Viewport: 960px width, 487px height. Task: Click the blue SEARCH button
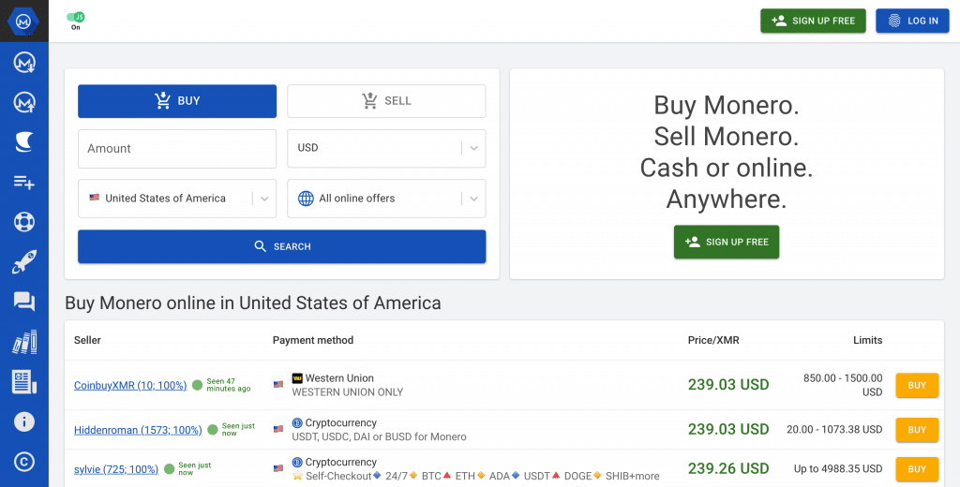[281, 246]
